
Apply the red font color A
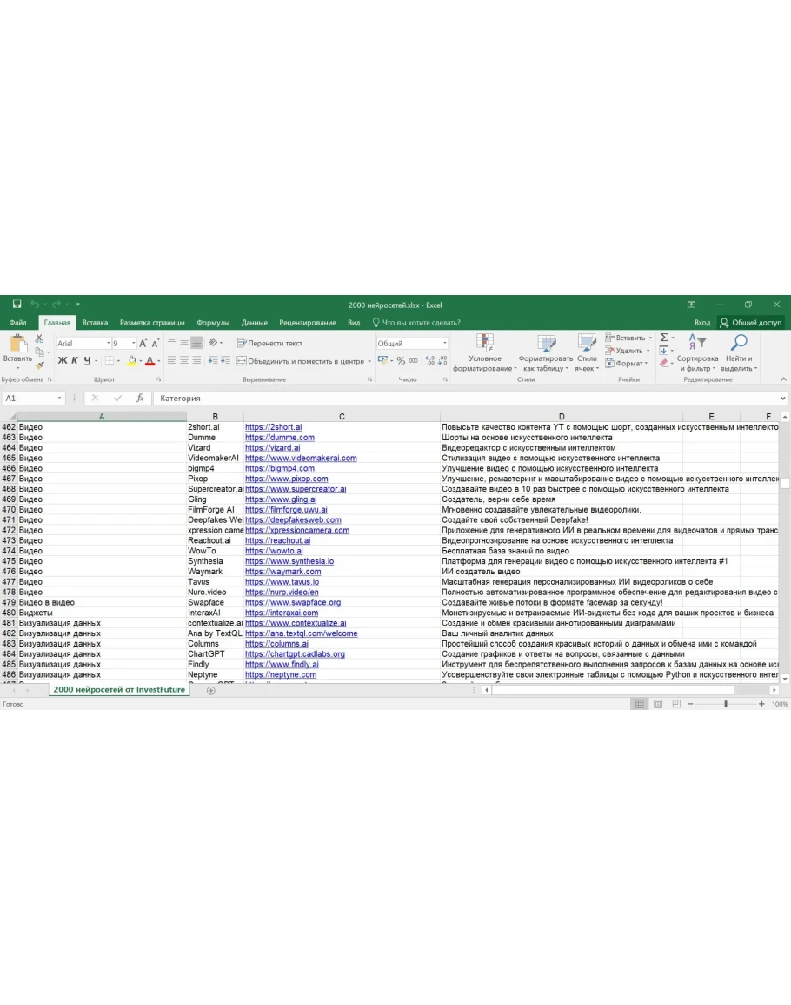[x=150, y=361]
